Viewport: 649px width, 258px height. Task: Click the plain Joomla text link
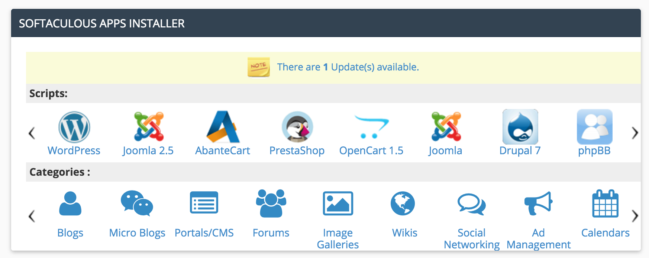(445, 150)
